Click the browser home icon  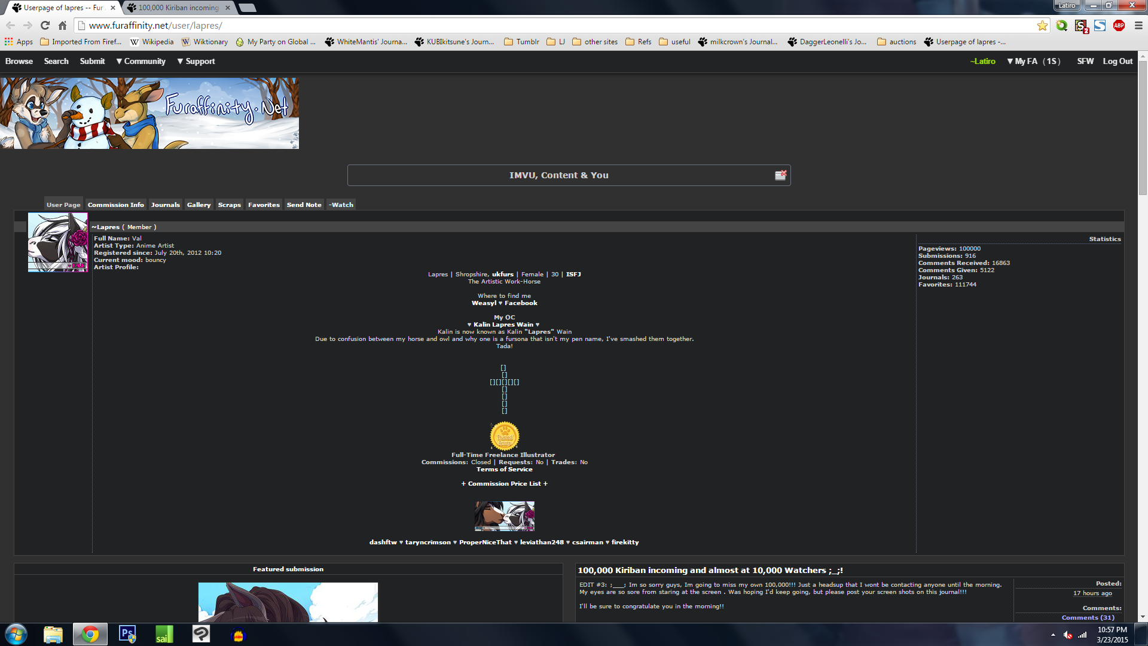click(x=62, y=26)
